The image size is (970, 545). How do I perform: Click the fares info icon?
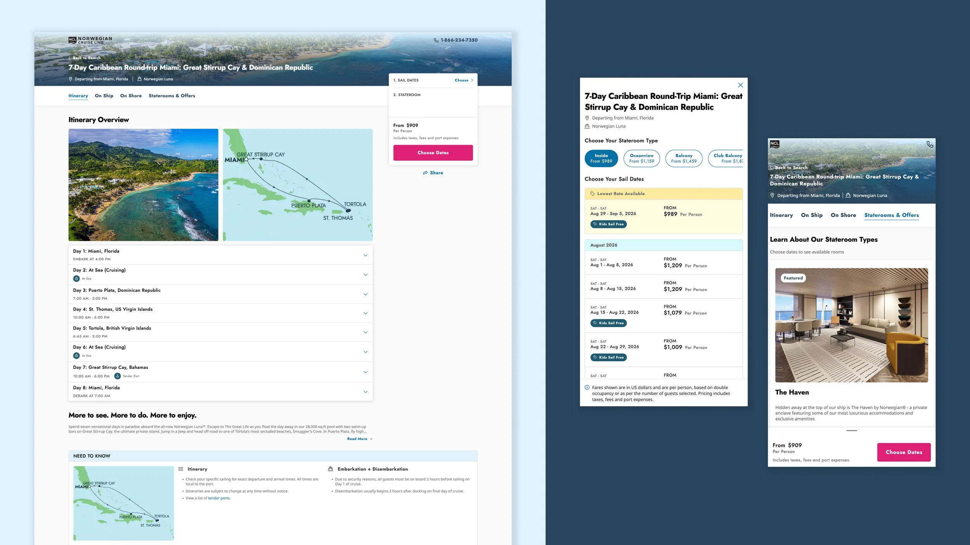[587, 387]
